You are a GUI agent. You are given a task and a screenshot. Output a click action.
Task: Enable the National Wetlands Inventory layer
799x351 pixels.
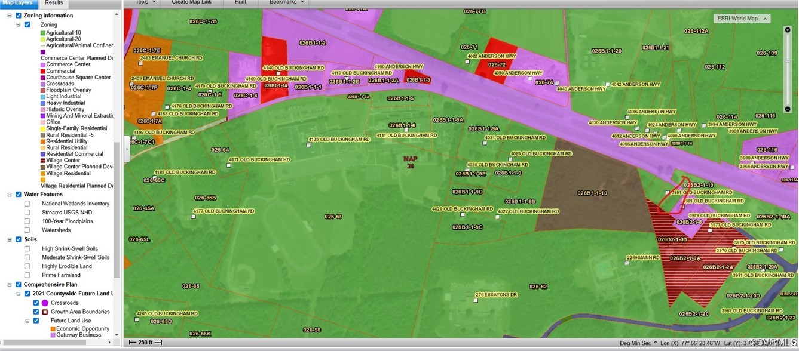point(27,204)
